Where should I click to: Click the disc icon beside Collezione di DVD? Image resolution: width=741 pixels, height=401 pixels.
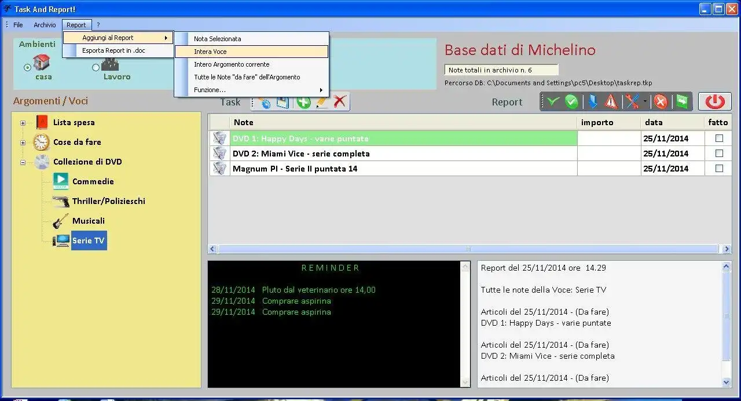pos(42,162)
